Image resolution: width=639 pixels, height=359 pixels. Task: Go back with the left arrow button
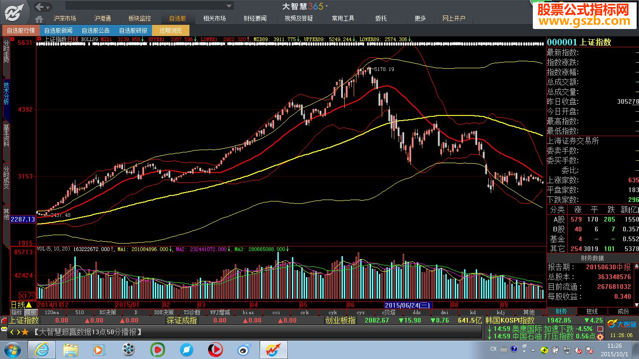(x=40, y=7)
